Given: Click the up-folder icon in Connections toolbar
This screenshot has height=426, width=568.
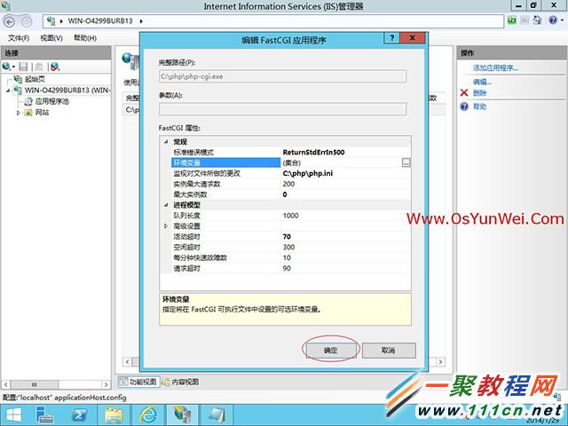Looking at the screenshot, I should click(x=39, y=67).
